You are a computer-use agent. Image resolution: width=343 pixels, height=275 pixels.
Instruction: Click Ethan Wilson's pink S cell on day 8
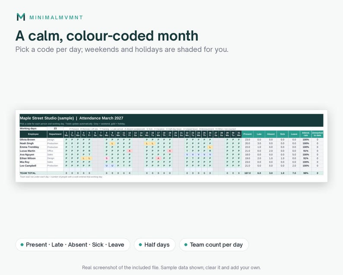pos(107,159)
